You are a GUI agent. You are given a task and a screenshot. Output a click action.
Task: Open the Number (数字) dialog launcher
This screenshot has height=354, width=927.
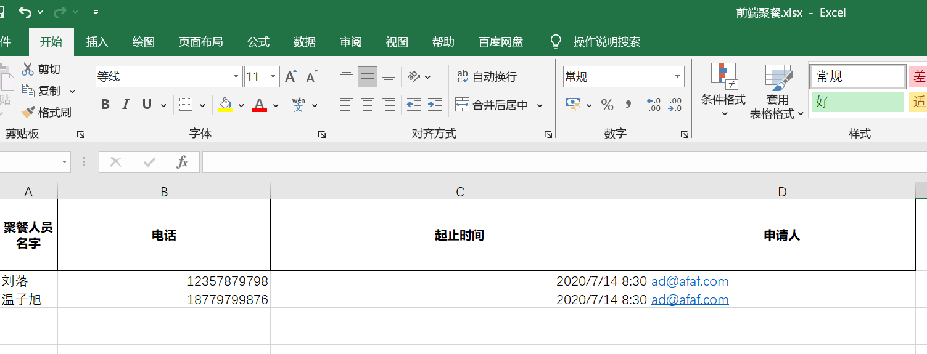tap(684, 134)
